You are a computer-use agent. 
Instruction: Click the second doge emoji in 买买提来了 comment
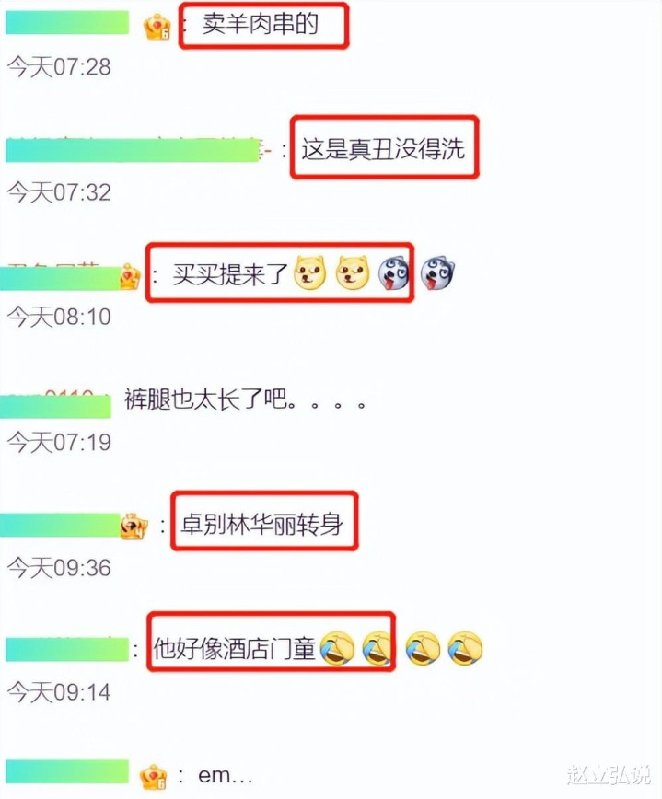tap(352, 273)
